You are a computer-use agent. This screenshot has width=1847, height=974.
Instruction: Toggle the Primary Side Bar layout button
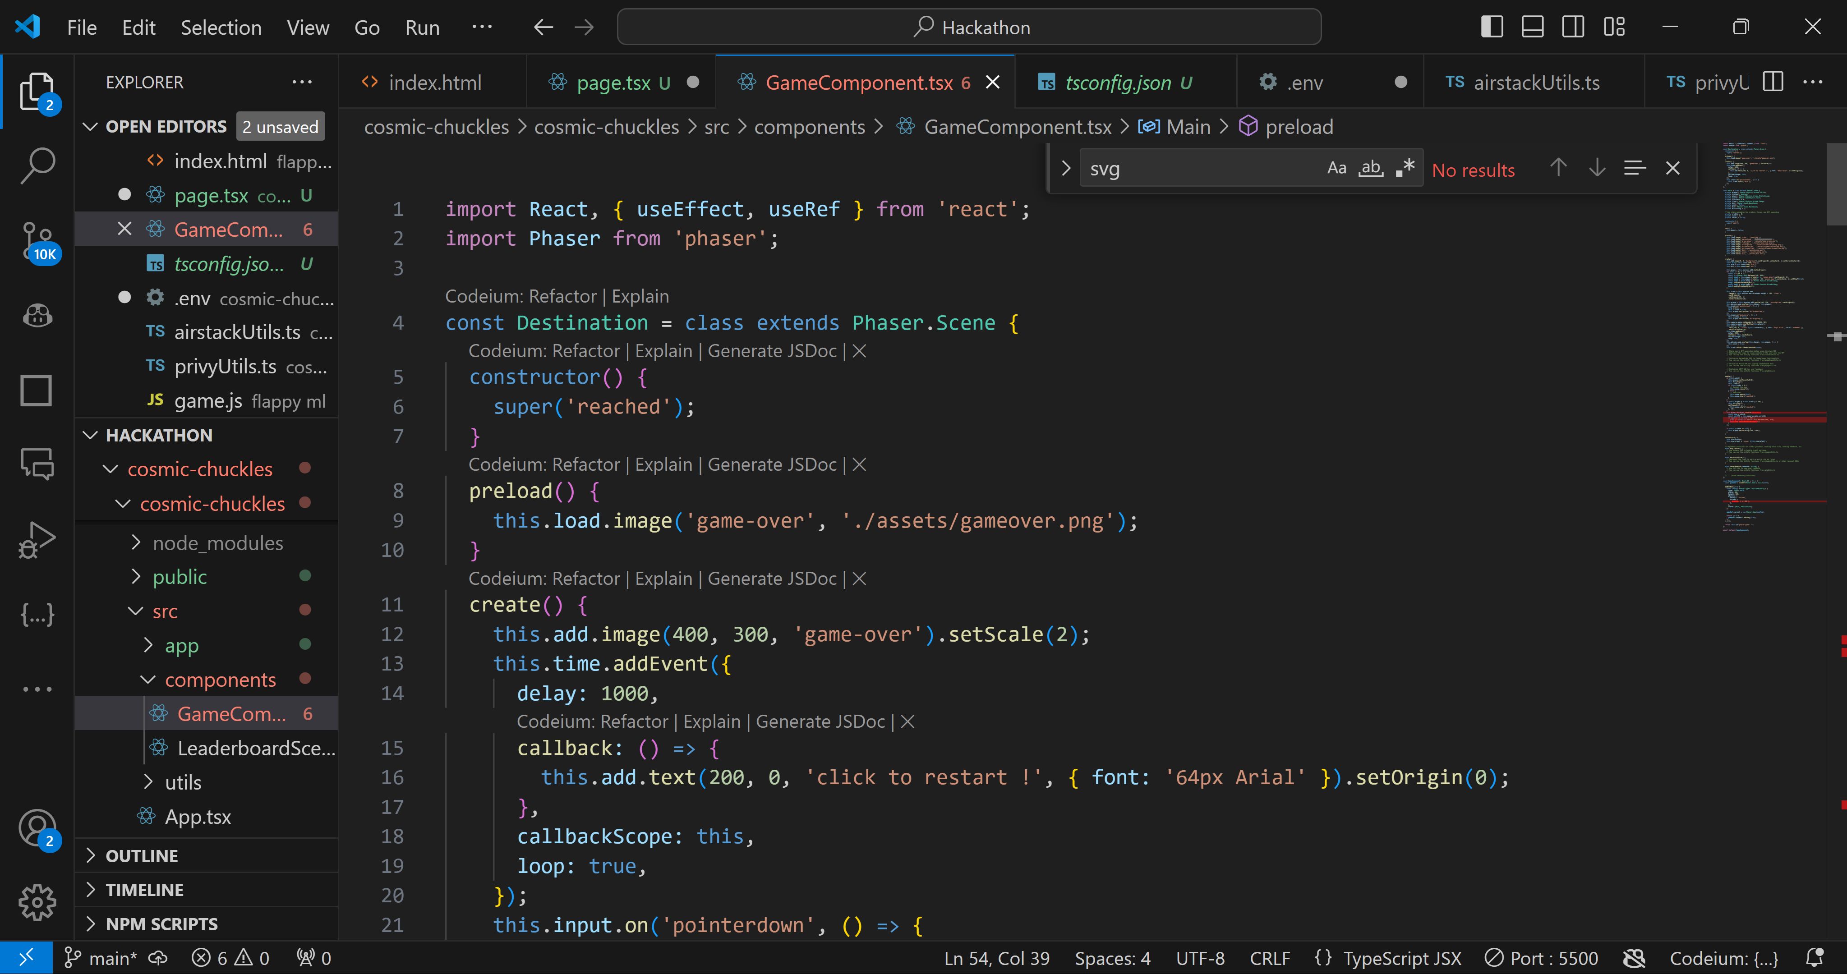tap(1492, 27)
